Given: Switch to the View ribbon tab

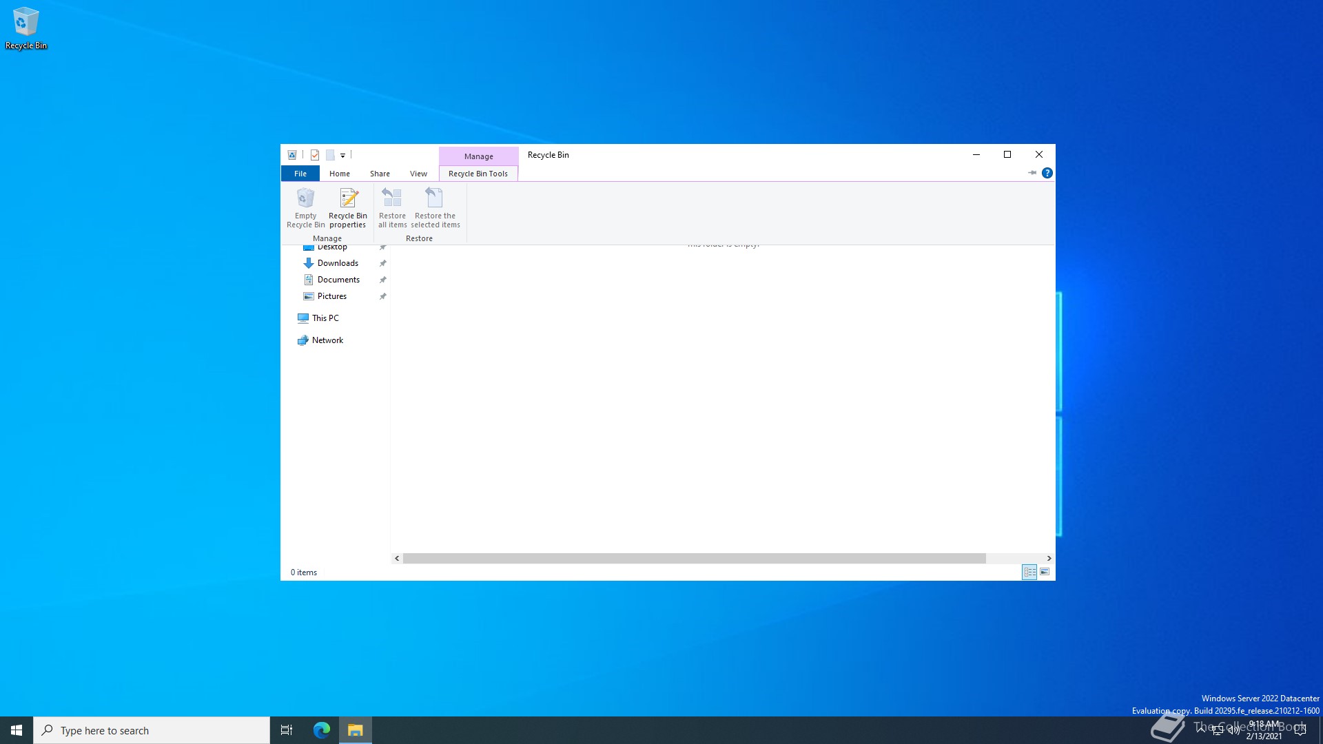Looking at the screenshot, I should (418, 174).
